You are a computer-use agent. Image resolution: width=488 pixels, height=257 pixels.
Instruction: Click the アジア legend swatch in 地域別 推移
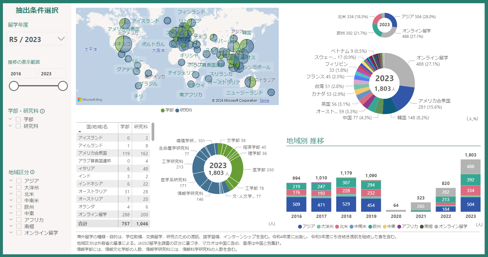coord(300,226)
